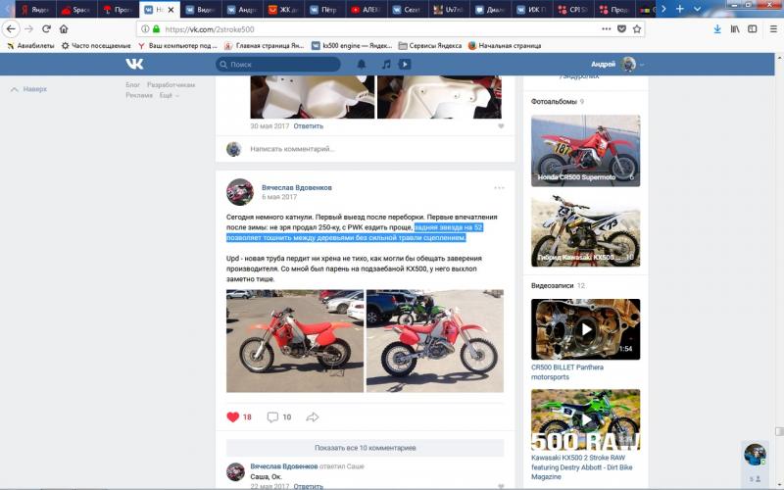Open the Гибрид Kawasaki KX500 album
The height and width of the screenshot is (490, 784).
pos(585,230)
